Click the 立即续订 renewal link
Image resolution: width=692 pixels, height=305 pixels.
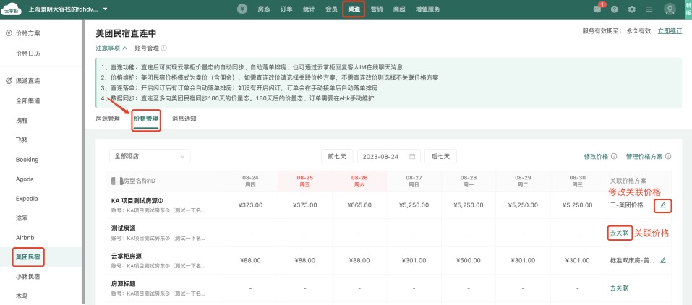[670, 31]
